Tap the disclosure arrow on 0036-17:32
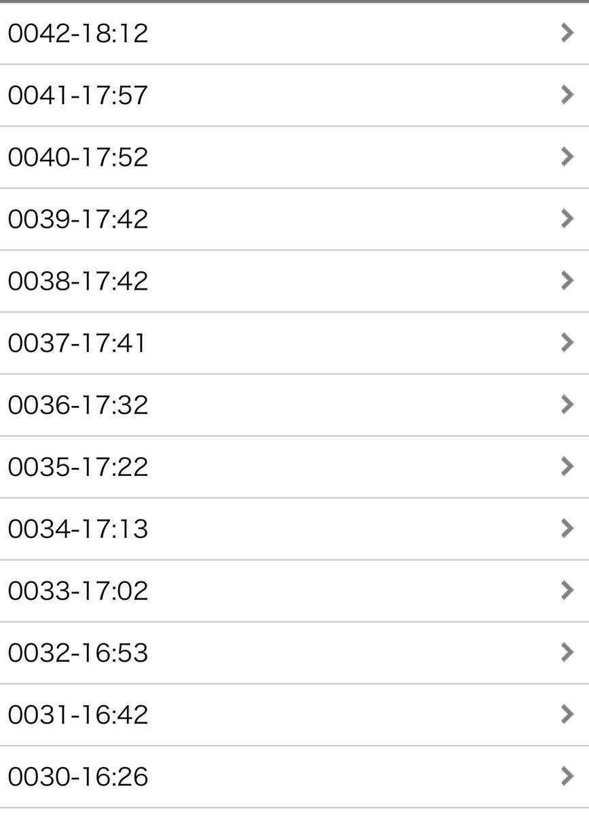589x816 pixels. point(568,404)
